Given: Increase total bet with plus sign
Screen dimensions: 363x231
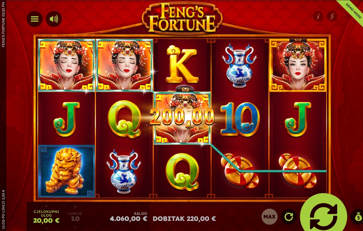Looking at the screenshot, I should tap(46, 206).
